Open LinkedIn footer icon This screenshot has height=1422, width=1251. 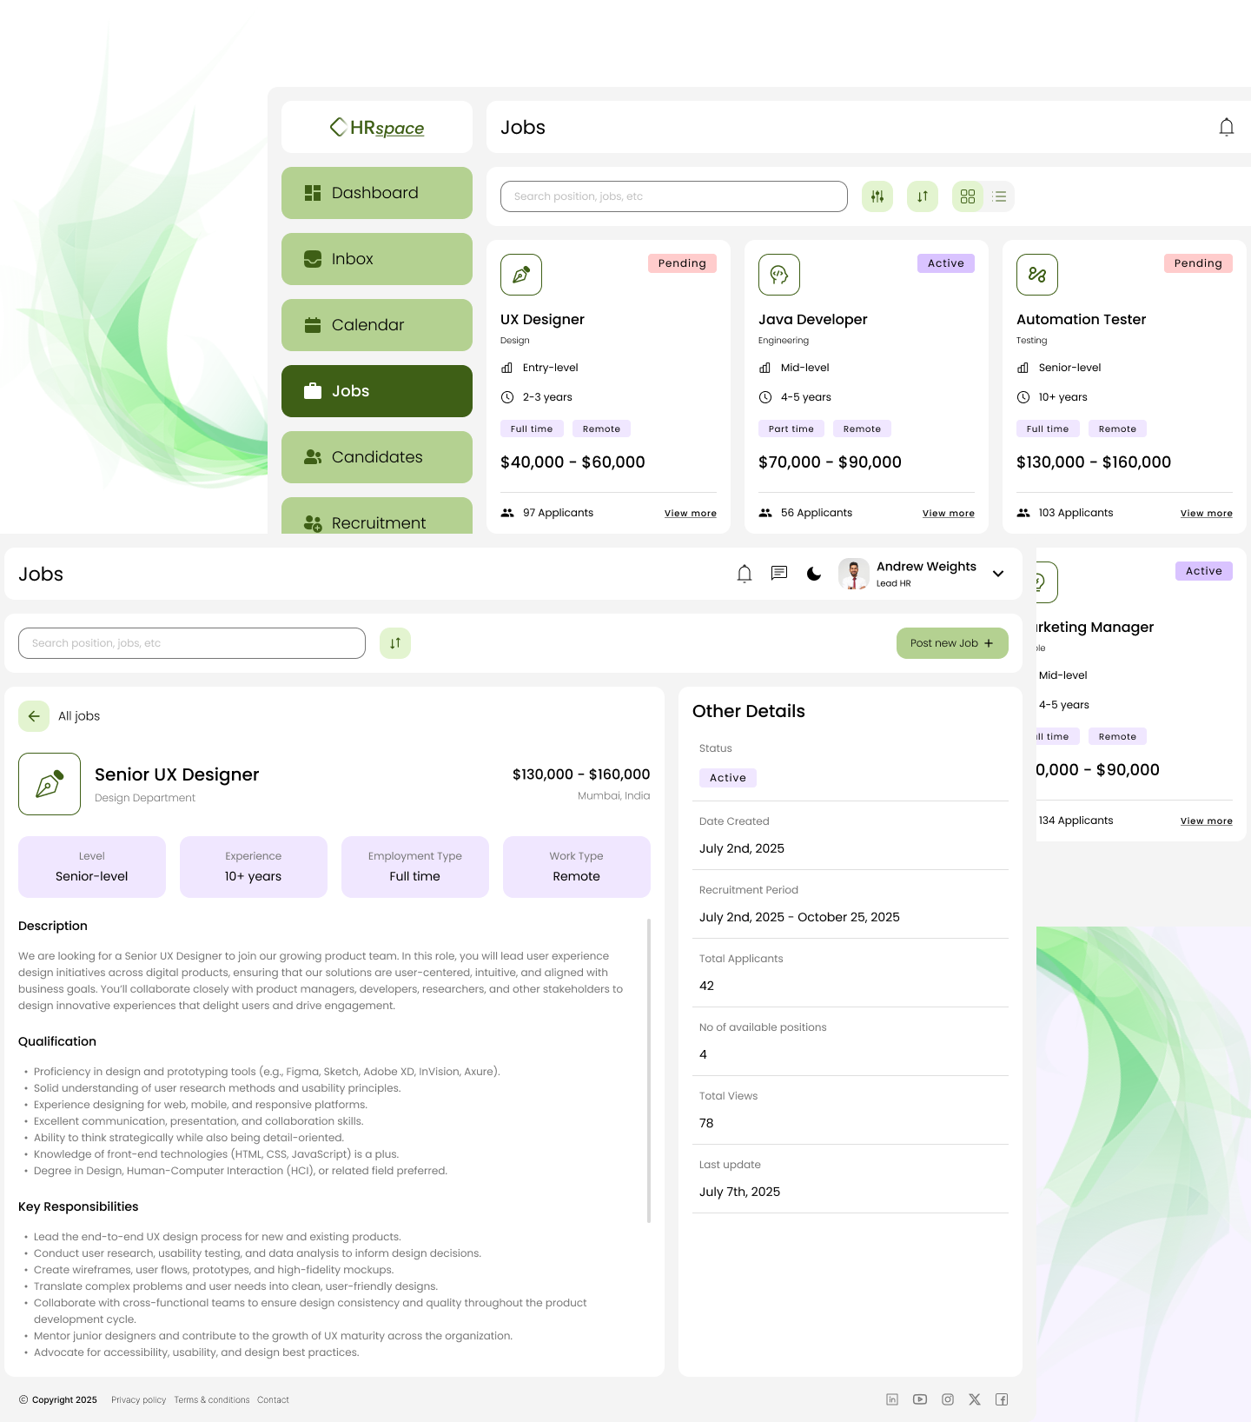(892, 1399)
